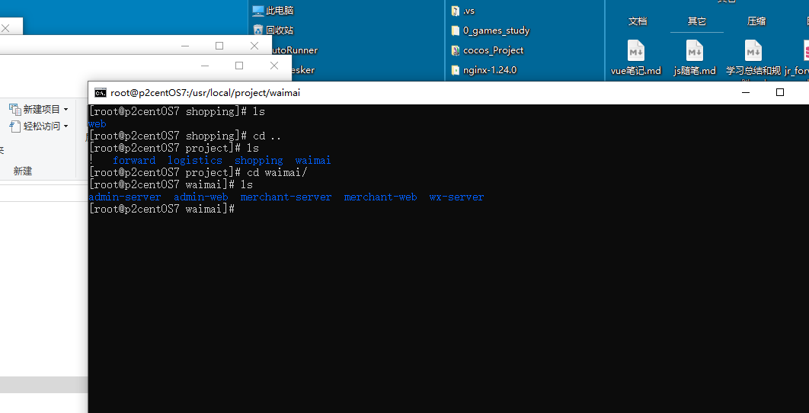The height and width of the screenshot is (413, 809).
Task: Open the nginx-1.24.0 folder icon
Action: pyautogui.click(x=455, y=69)
